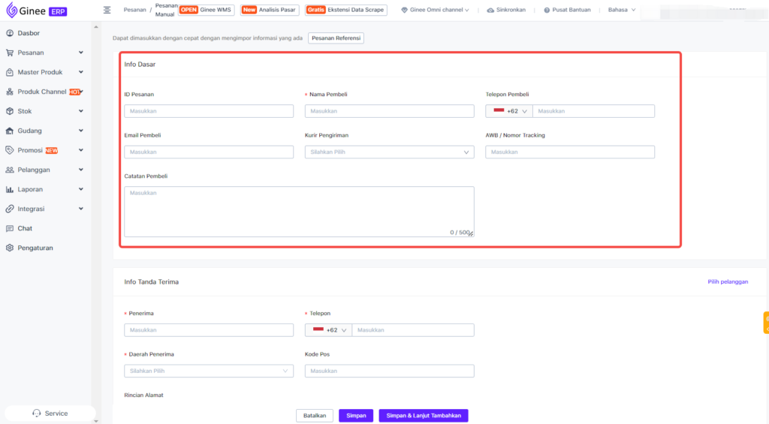
Task: Focus the Telepon penerima number field
Action: tap(413, 330)
